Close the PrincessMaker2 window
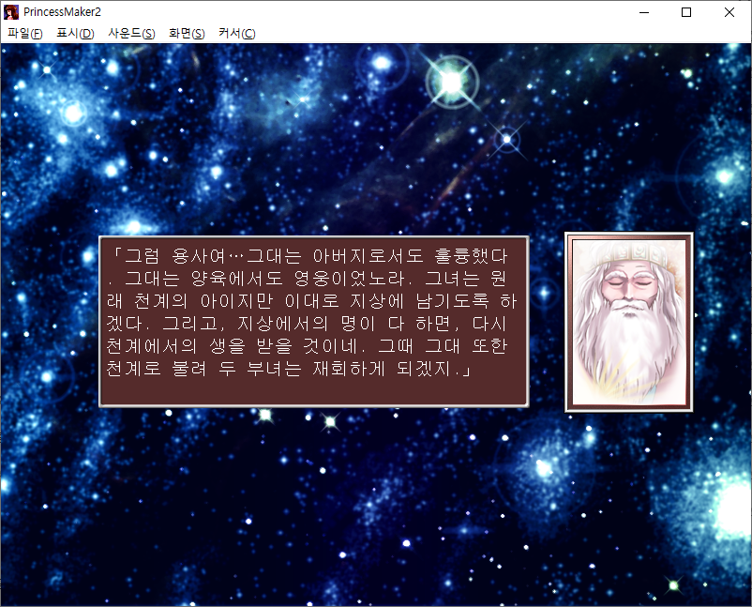Viewport: 752px width, 607px height. tap(729, 12)
